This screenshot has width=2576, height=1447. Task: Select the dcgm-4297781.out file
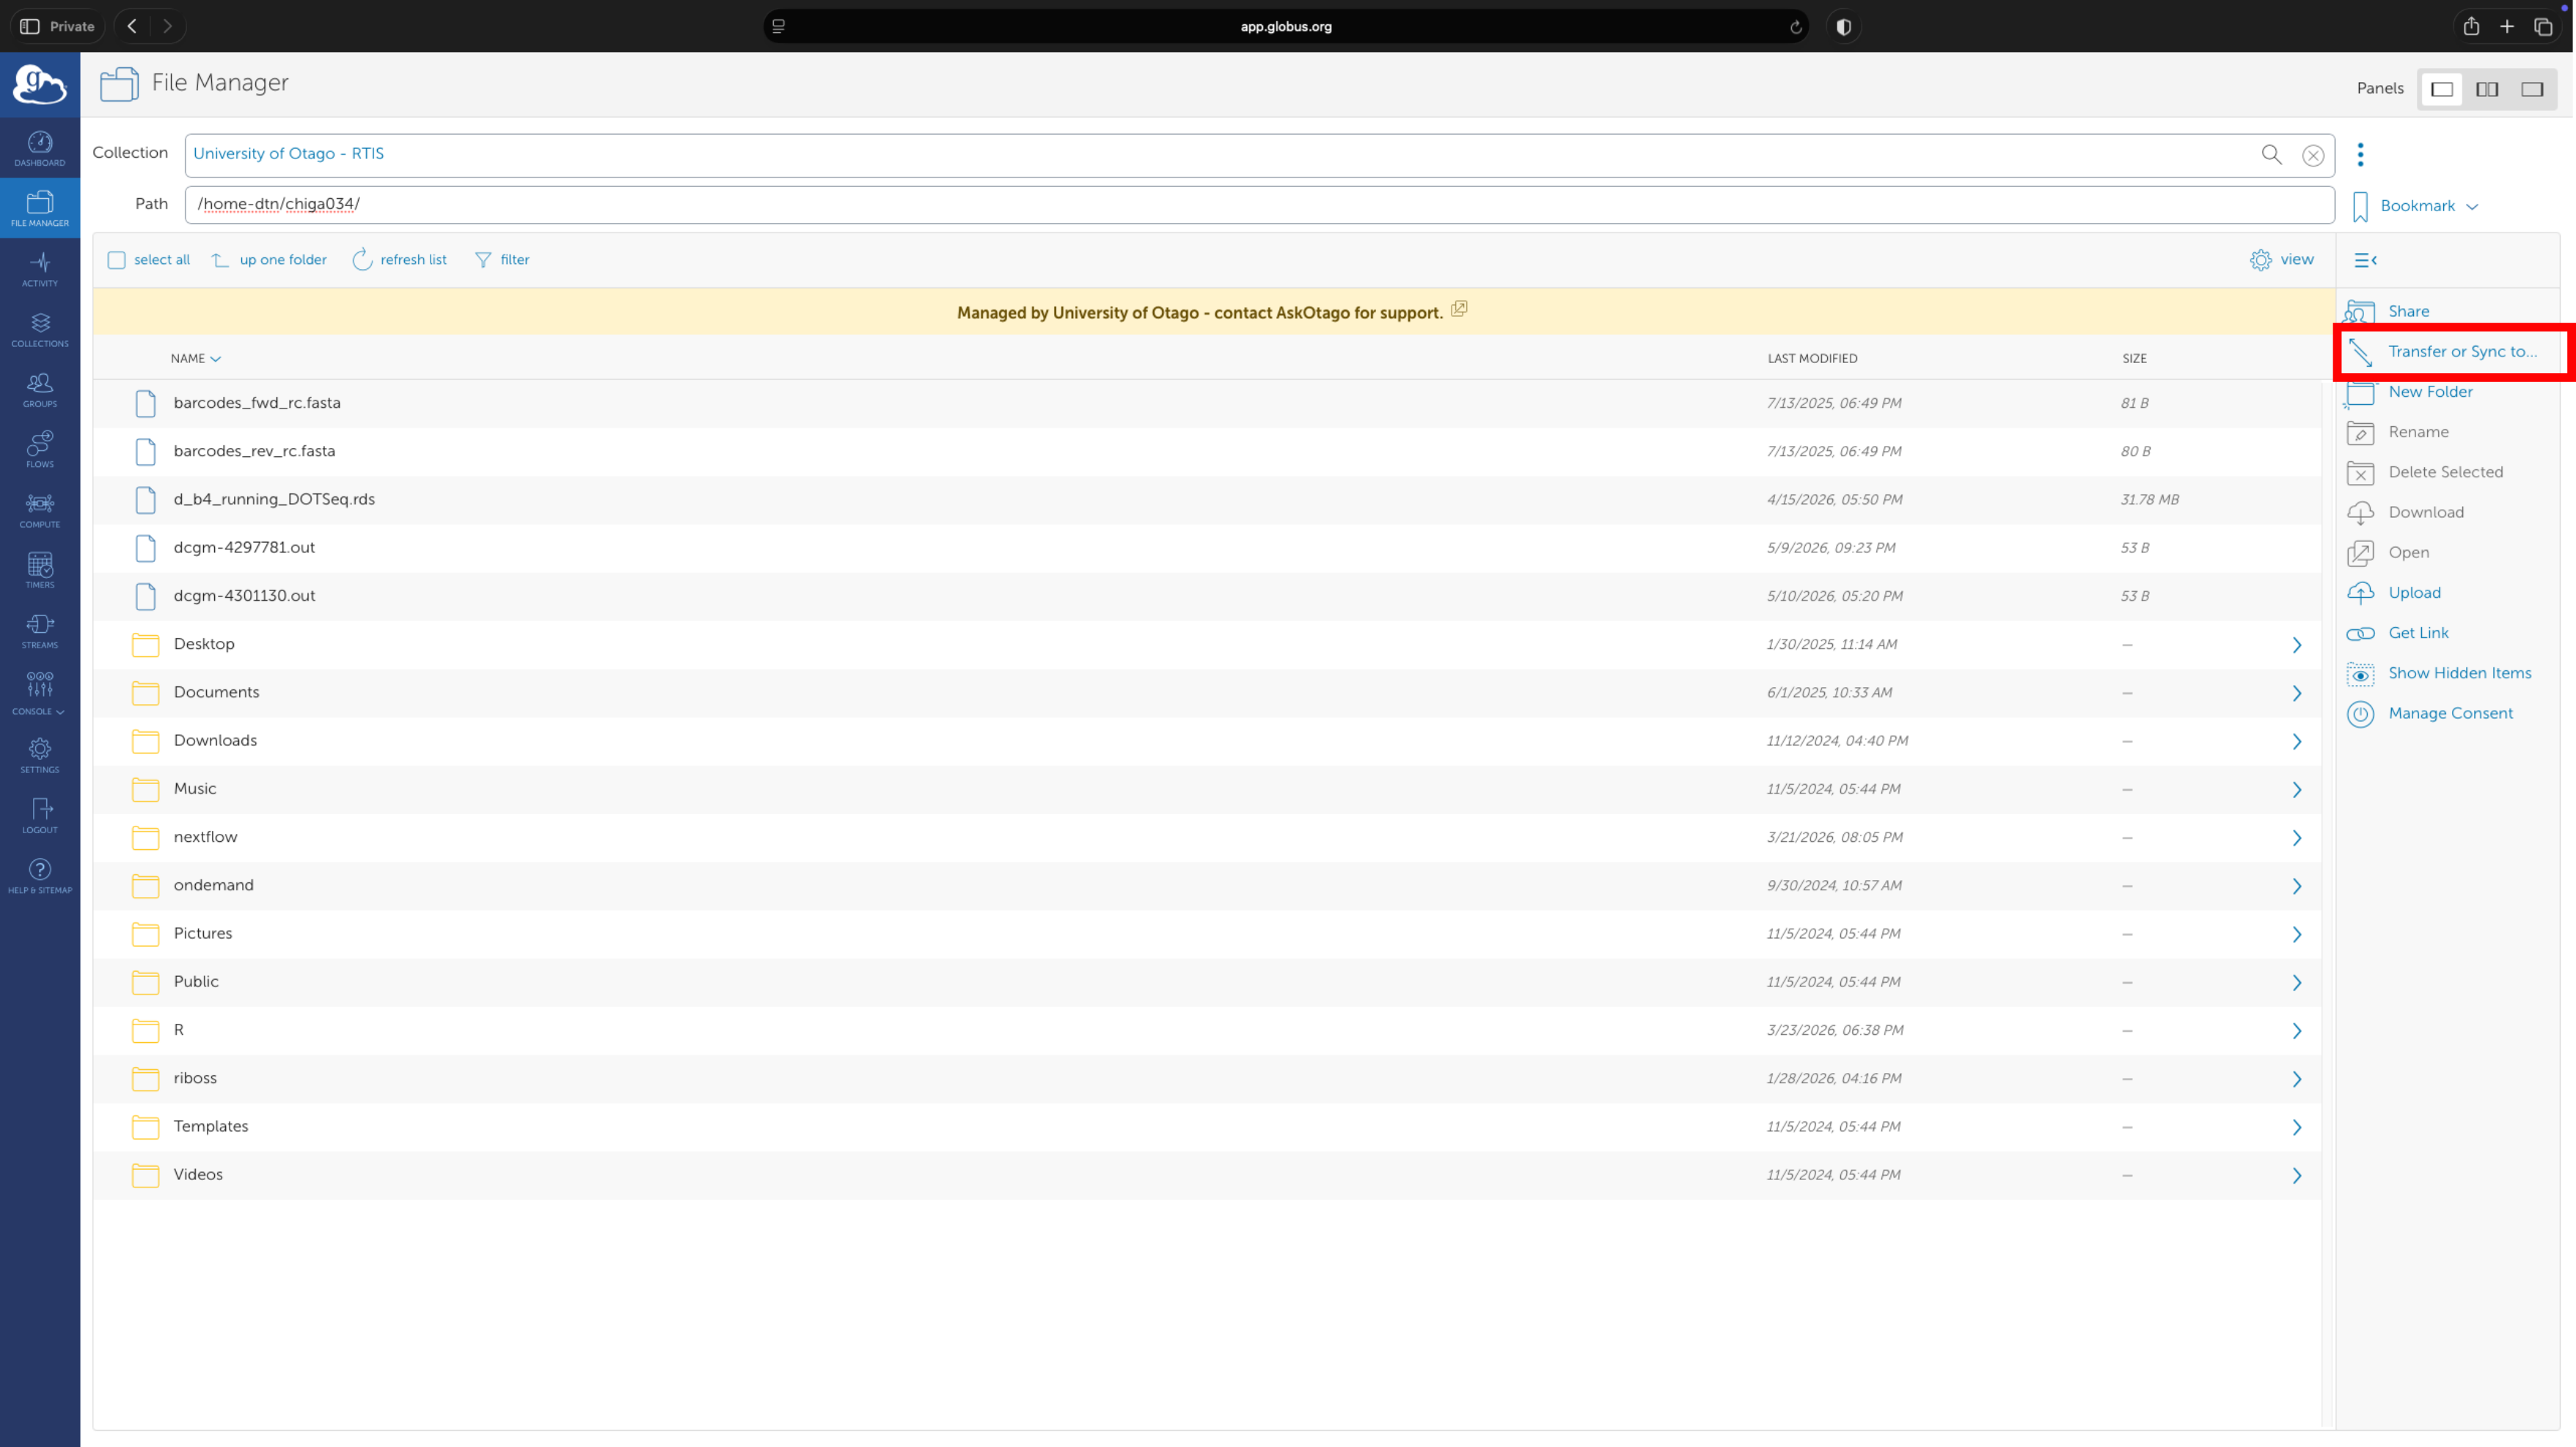click(x=1207, y=548)
